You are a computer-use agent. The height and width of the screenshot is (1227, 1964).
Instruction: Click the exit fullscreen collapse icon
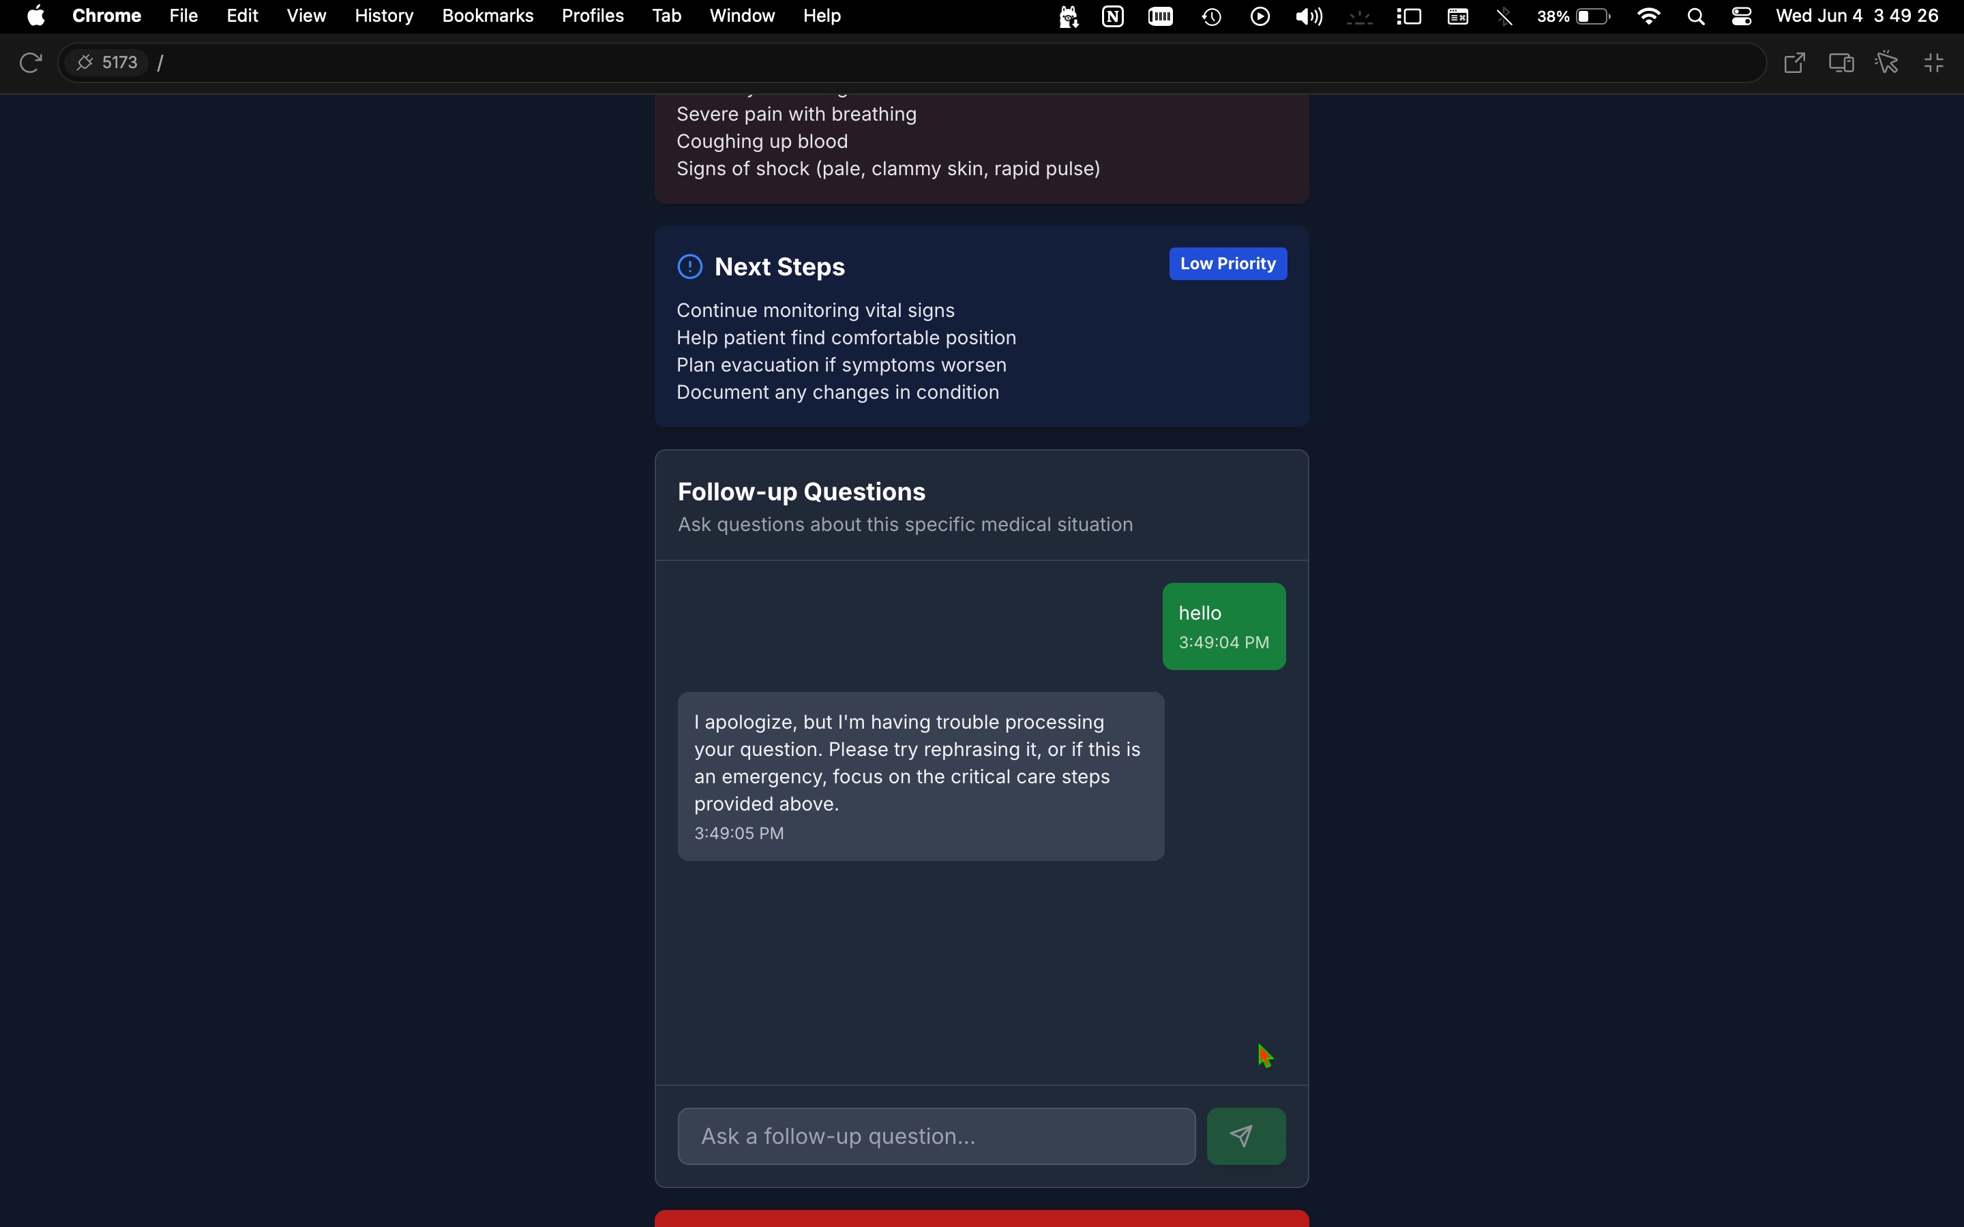click(x=1934, y=63)
